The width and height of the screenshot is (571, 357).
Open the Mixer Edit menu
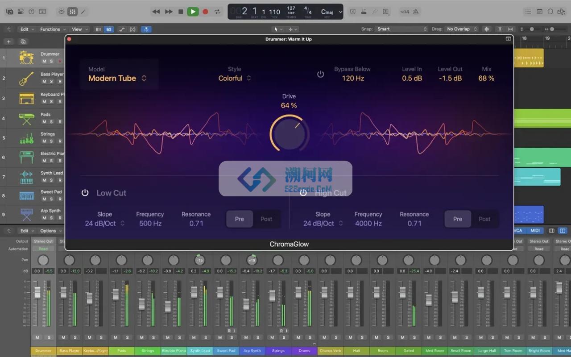[26, 231]
